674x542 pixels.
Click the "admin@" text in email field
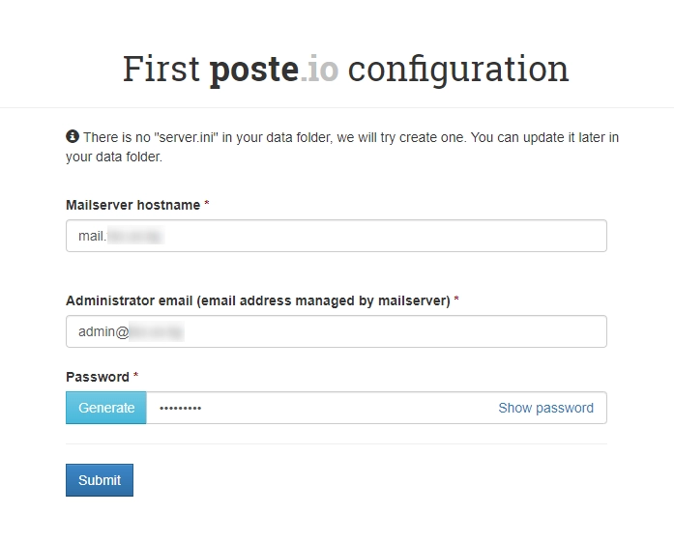103,331
